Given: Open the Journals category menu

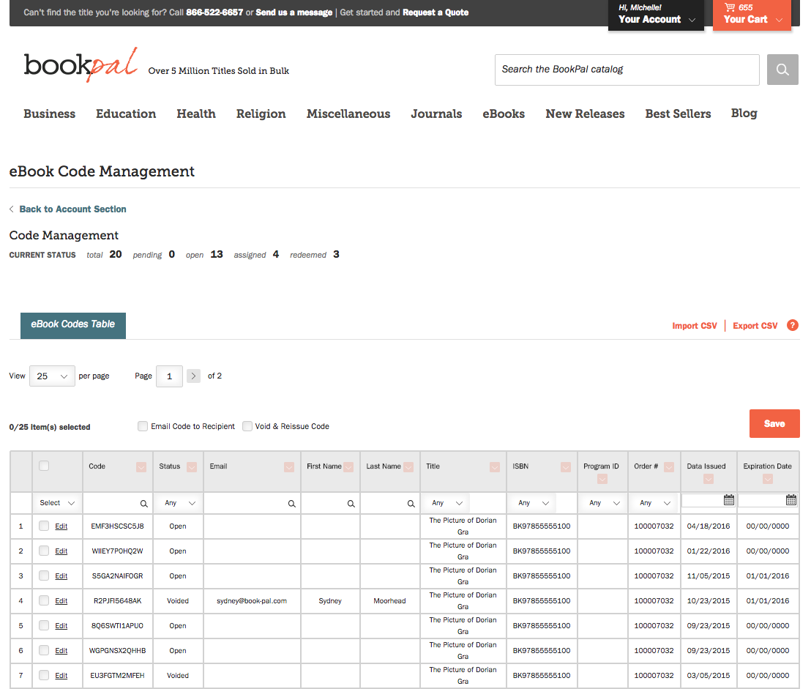Looking at the screenshot, I should 436,113.
